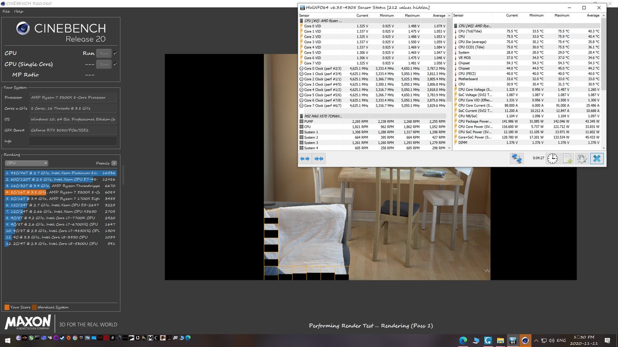Open Microsoft Edge from the taskbar
The height and width of the screenshot is (347, 618).
(463, 340)
